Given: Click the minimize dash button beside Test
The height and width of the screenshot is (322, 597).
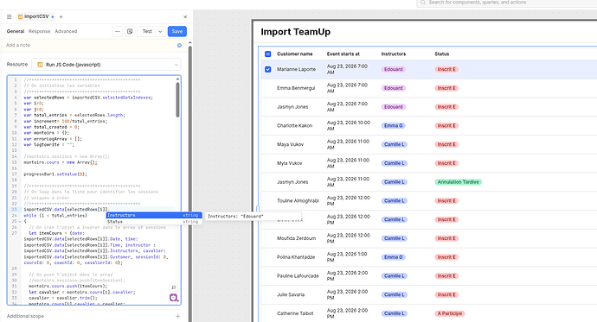Looking at the screenshot, I should click(118, 32).
